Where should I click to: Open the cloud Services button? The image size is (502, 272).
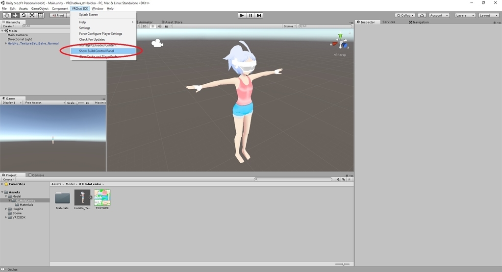[422, 15]
